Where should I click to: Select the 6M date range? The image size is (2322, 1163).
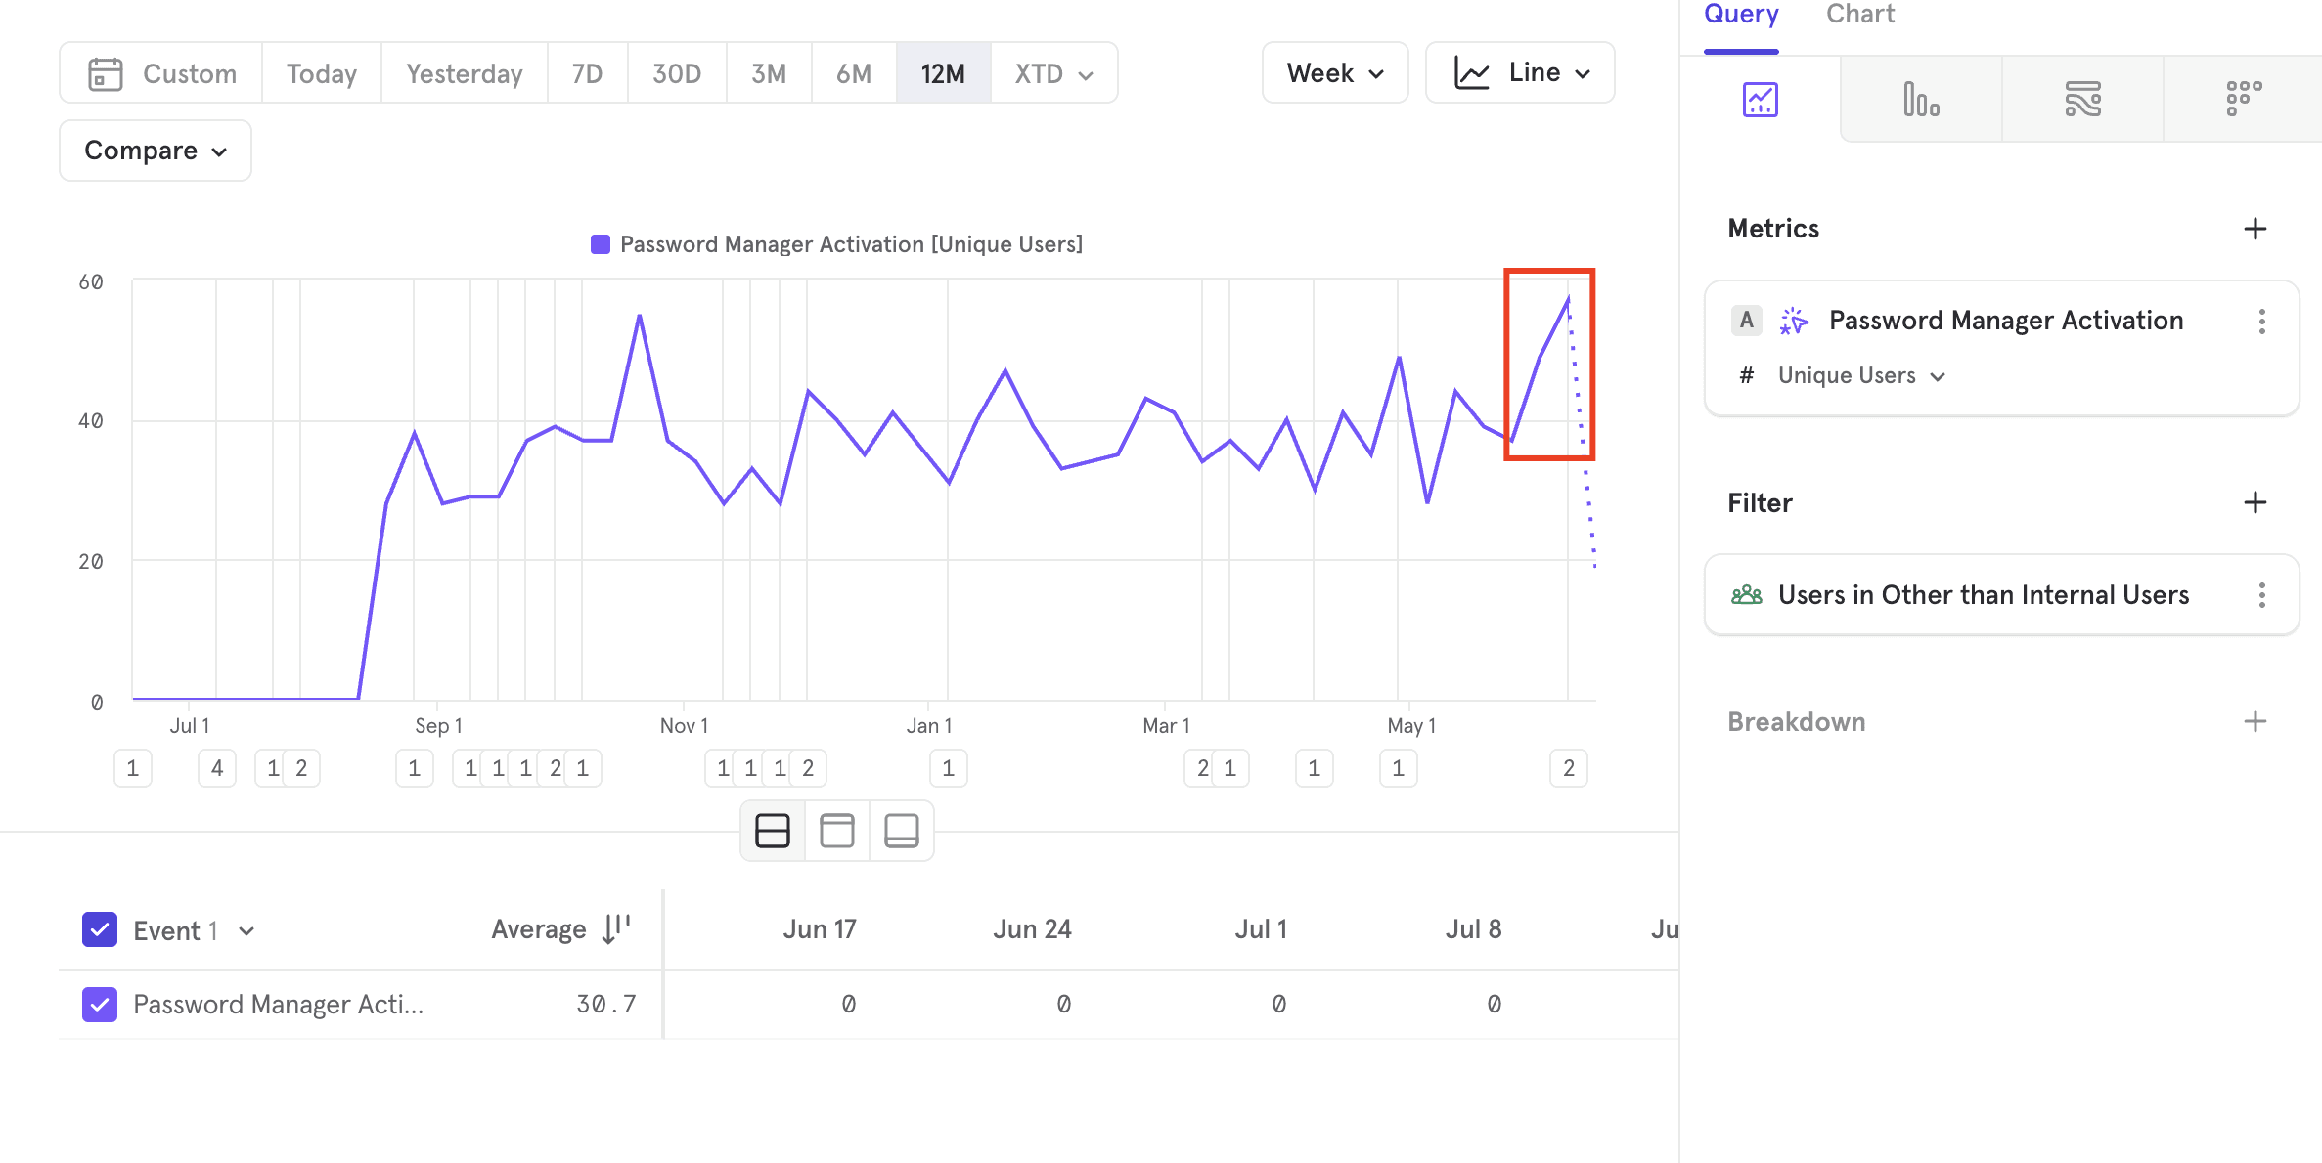click(854, 73)
